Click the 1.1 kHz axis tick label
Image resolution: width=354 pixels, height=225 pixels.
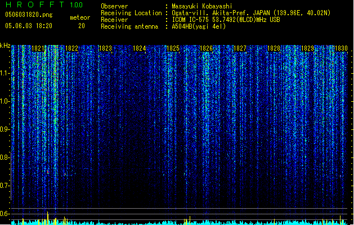pos(5,73)
